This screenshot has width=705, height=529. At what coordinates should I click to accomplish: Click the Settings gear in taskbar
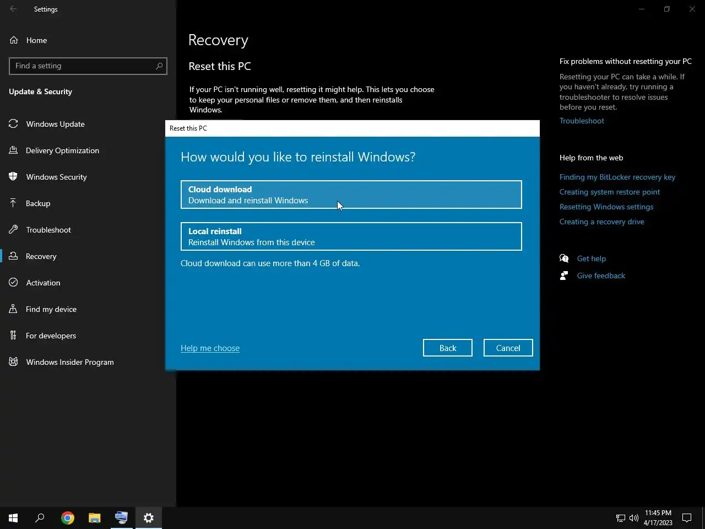149,518
